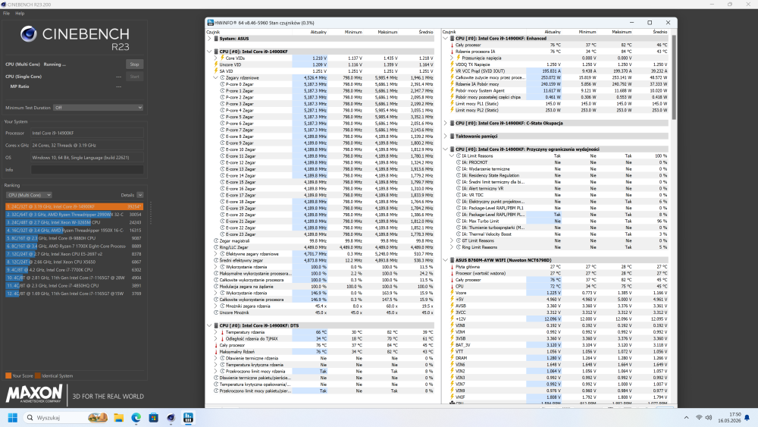This screenshot has width=758, height=427.
Task: Expand the GT Limit Reasons row
Action: [x=452, y=240]
